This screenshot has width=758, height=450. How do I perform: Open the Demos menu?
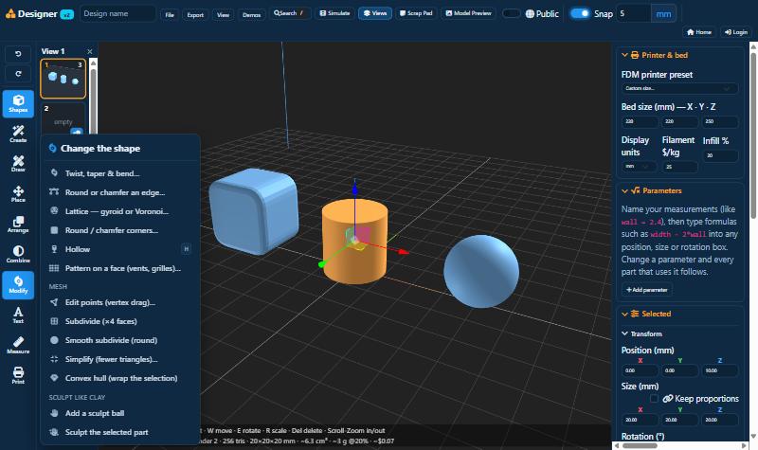251,14
